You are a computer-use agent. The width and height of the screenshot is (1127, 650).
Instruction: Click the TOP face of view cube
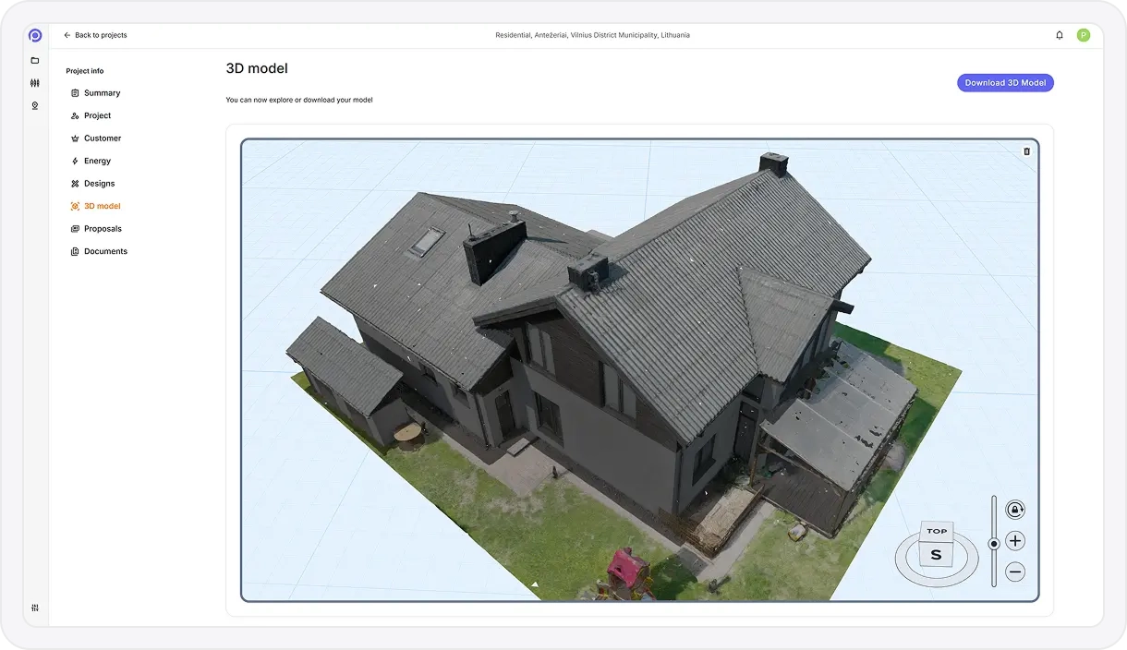coord(937,531)
